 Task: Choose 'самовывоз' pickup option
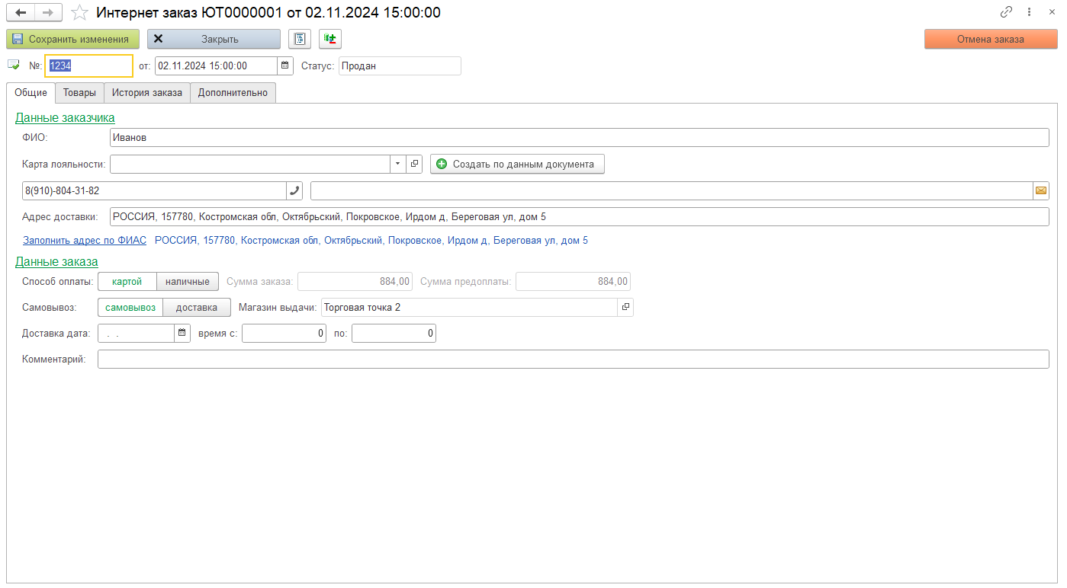point(130,308)
